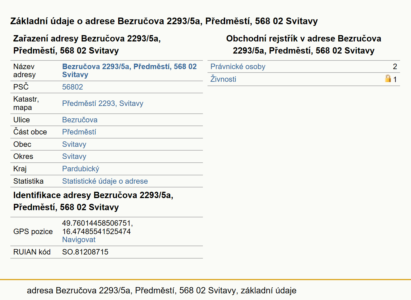The height and width of the screenshot is (300, 411).
Task: Click the Obchodní rejstřík v adrese heading
Action: [303, 44]
